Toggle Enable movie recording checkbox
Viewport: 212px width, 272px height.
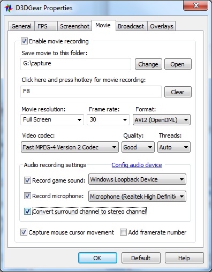click(x=24, y=41)
